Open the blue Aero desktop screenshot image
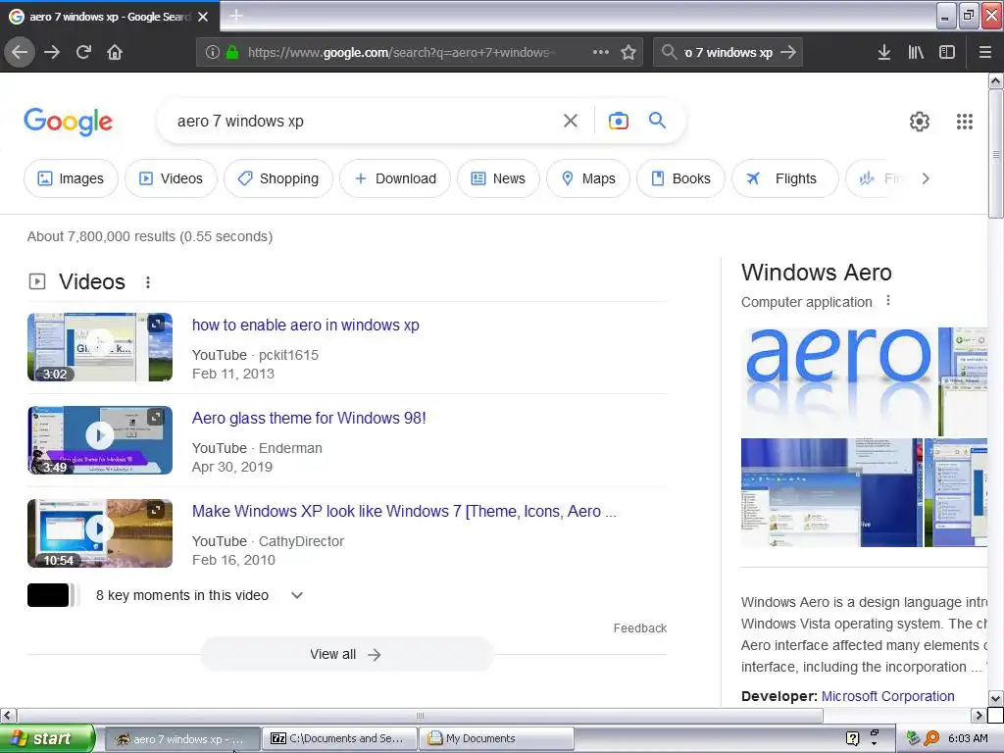 pyautogui.click(x=831, y=492)
